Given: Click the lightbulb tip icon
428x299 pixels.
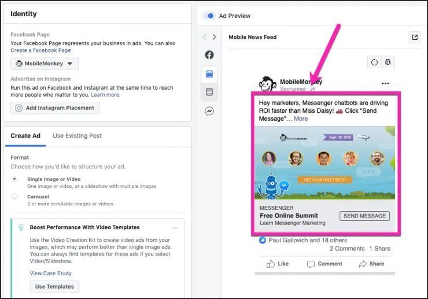Looking at the screenshot, I should (21, 227).
